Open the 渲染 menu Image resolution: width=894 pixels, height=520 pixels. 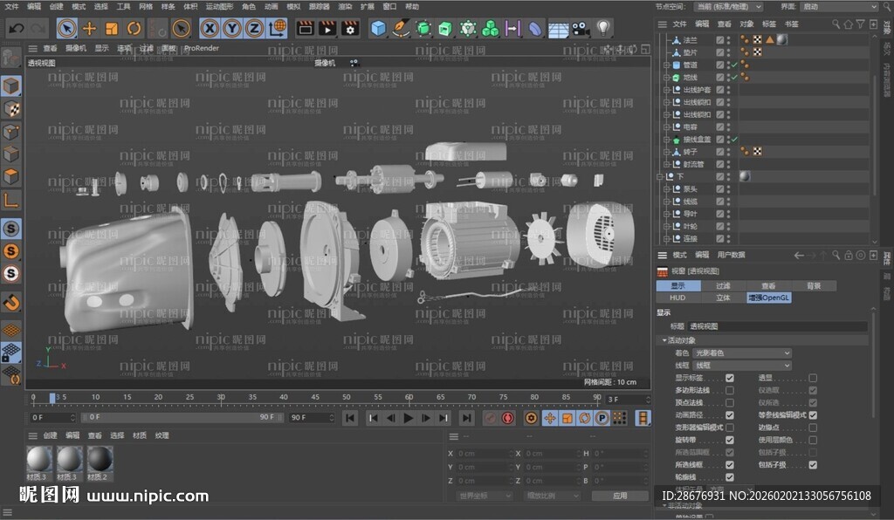tap(345, 6)
